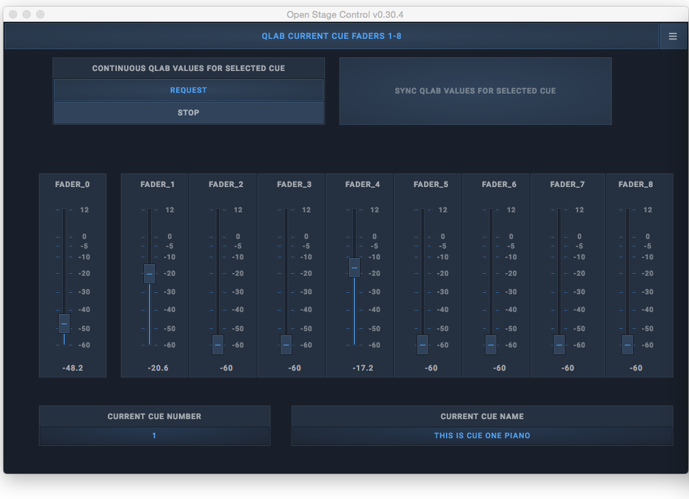Click Sync QLab Values for Selected Cue
This screenshot has height=499, width=689.
click(x=475, y=91)
